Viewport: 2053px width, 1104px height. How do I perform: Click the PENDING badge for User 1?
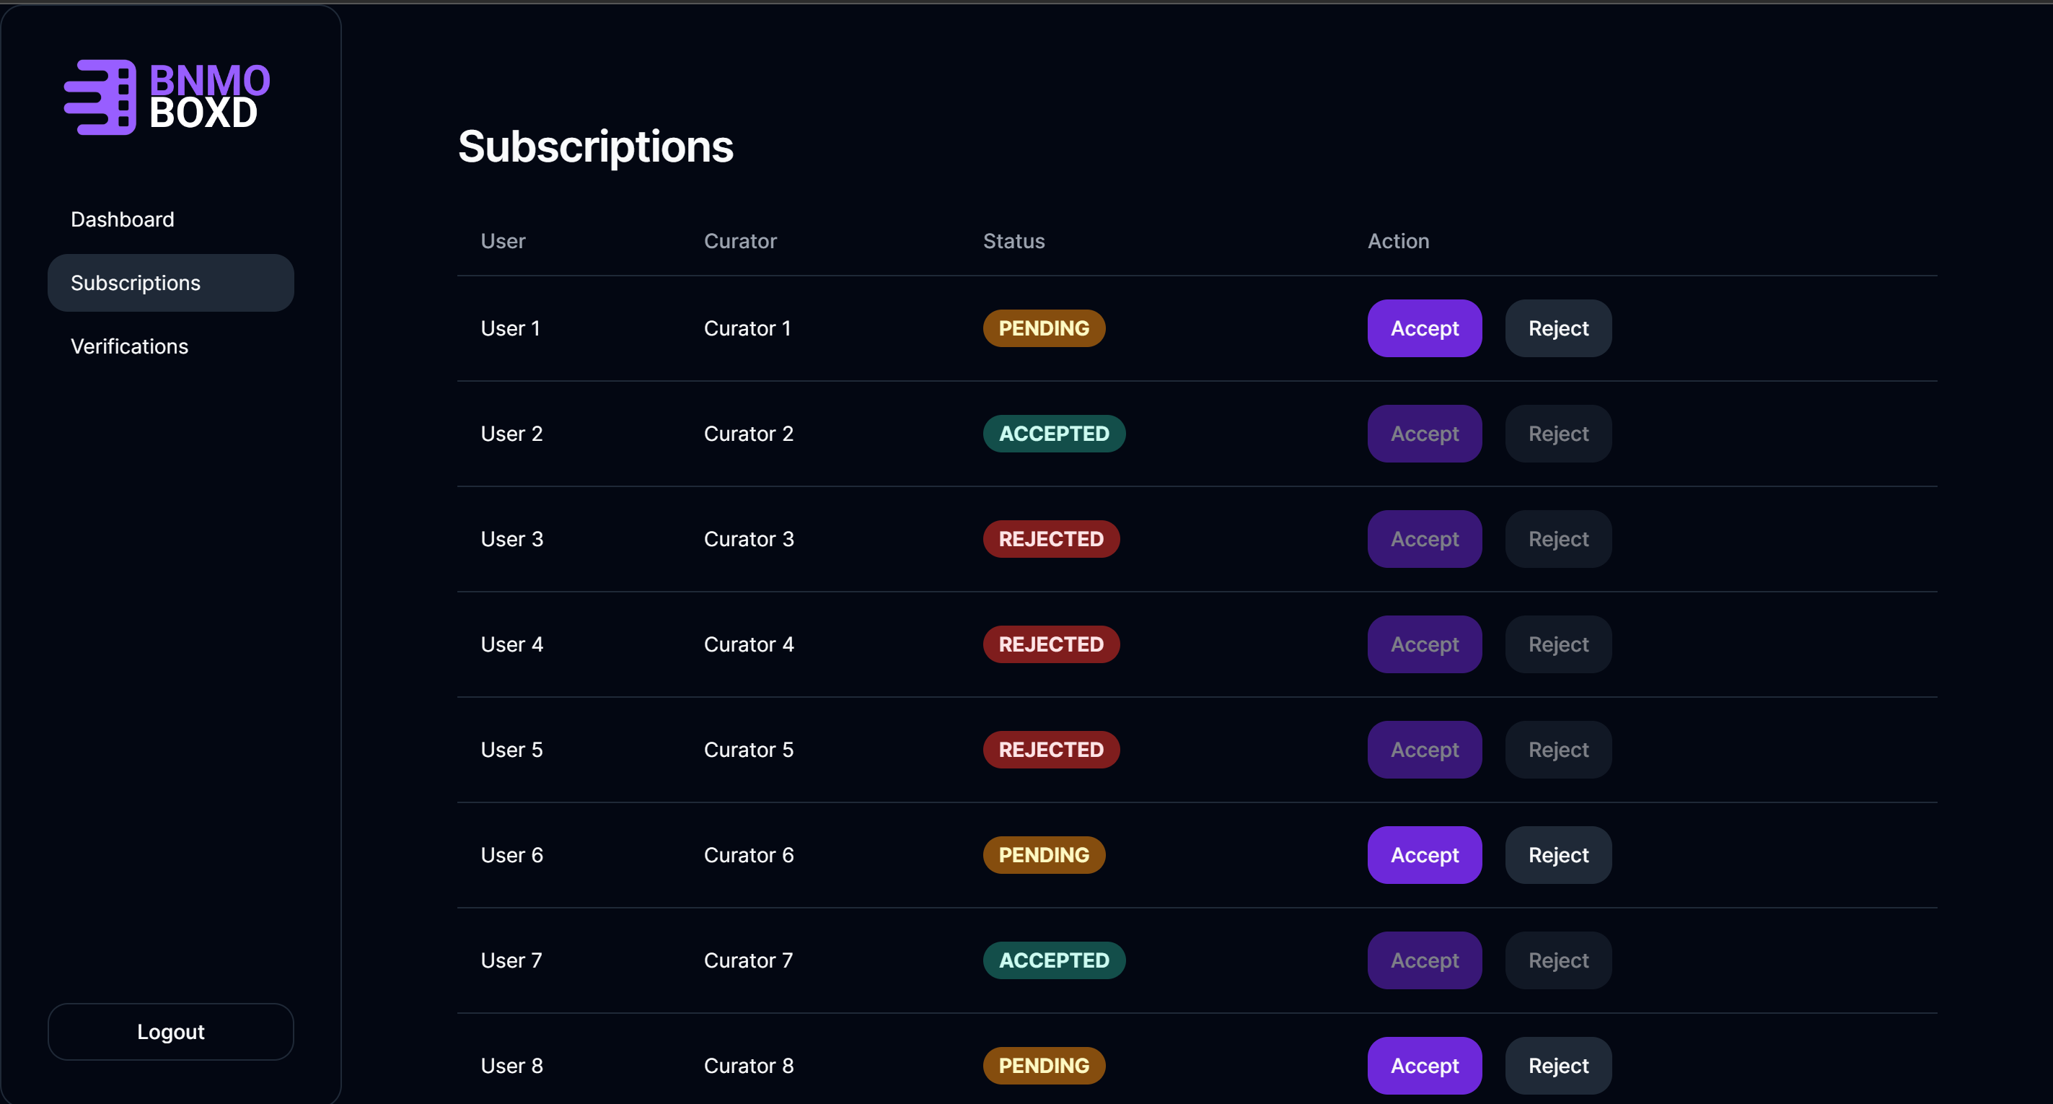(1043, 328)
